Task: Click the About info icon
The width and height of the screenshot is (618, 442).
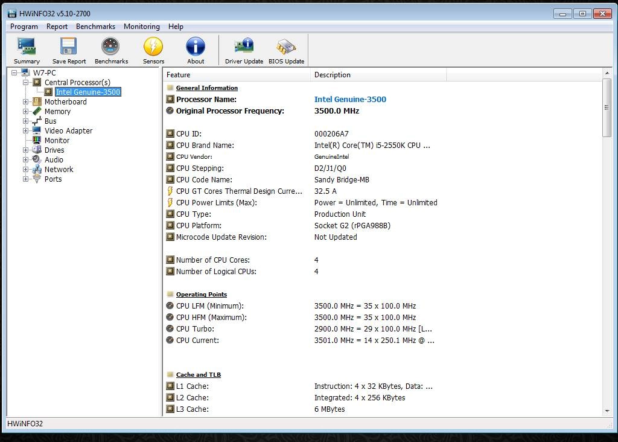Action: [x=196, y=46]
